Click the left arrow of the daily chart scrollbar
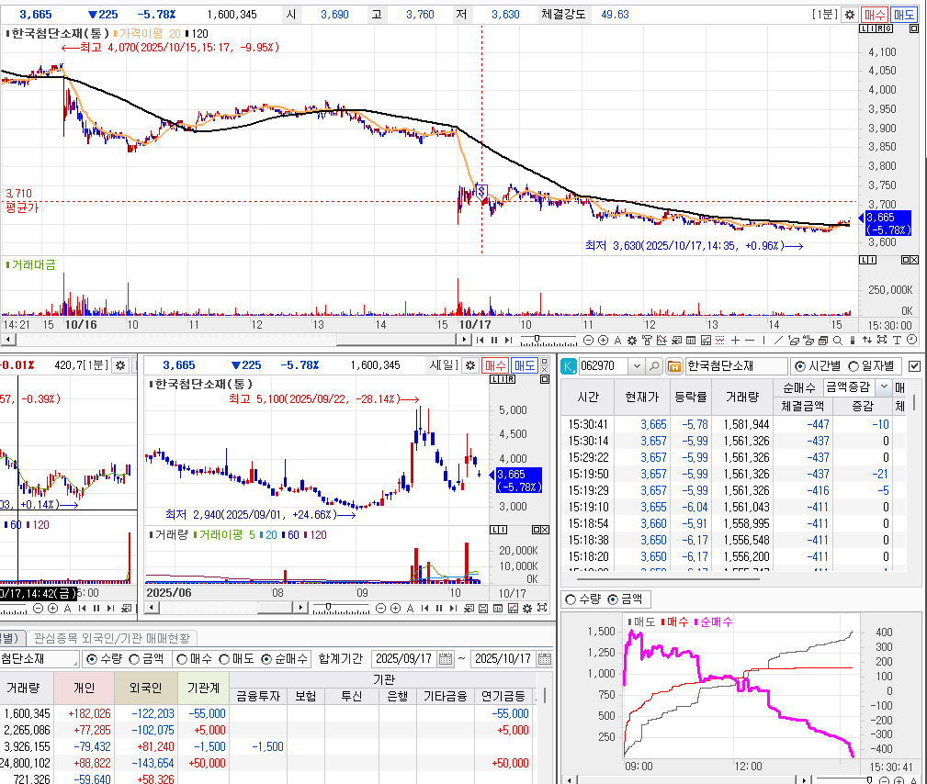Image resolution: width=927 pixels, height=784 pixels. point(152,608)
